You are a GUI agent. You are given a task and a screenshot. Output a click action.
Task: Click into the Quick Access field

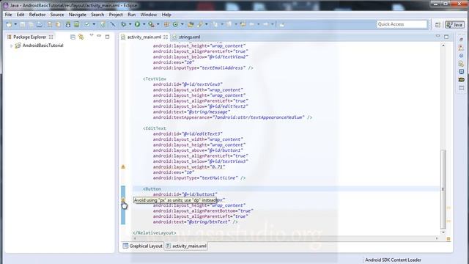click(402, 24)
